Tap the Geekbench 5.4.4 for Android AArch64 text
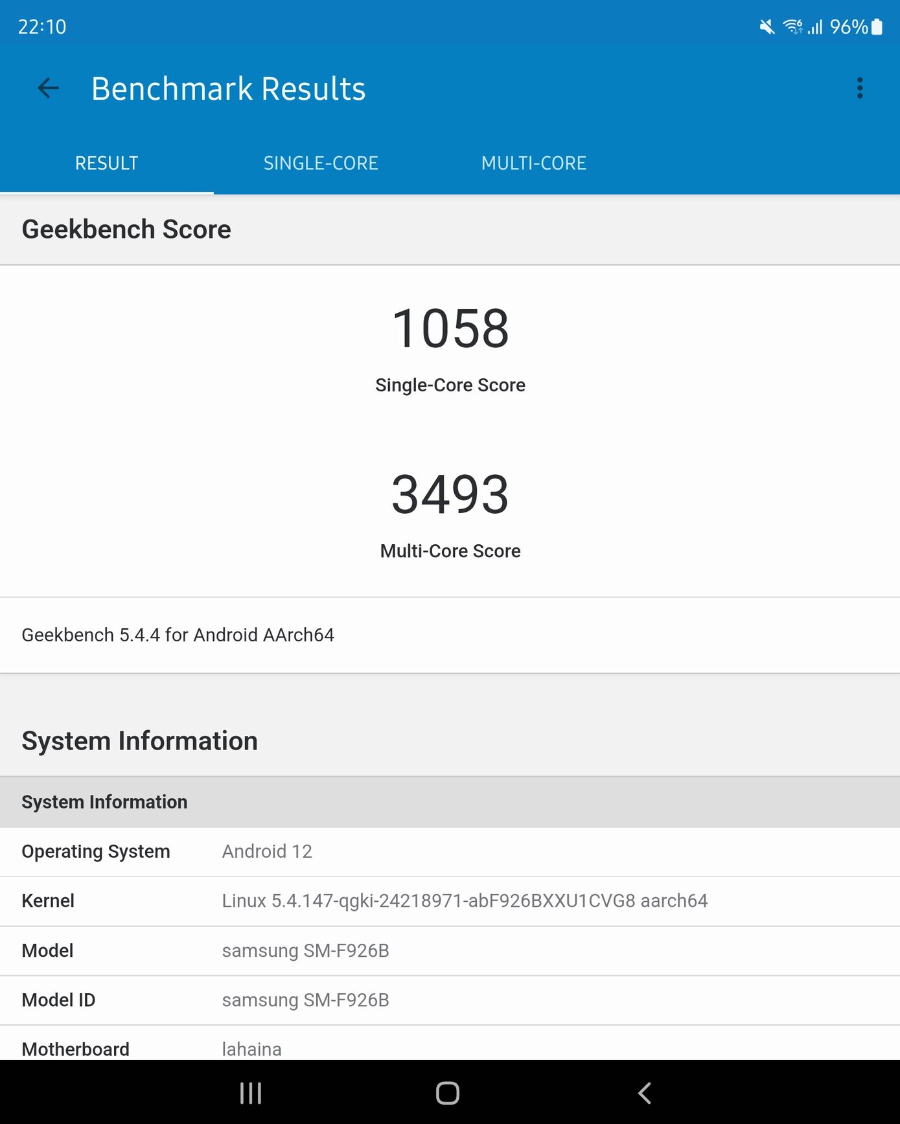Image resolution: width=900 pixels, height=1124 pixels. coord(178,635)
